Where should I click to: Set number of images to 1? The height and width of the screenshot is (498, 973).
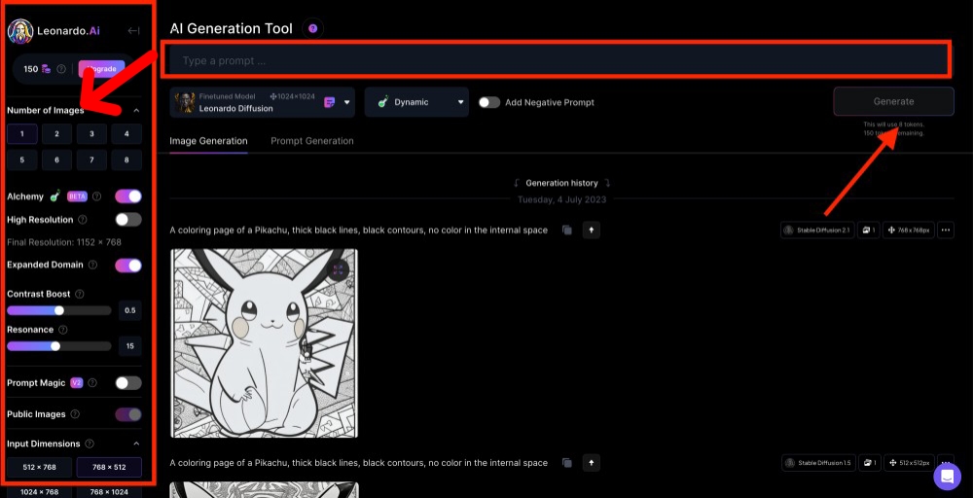22,134
